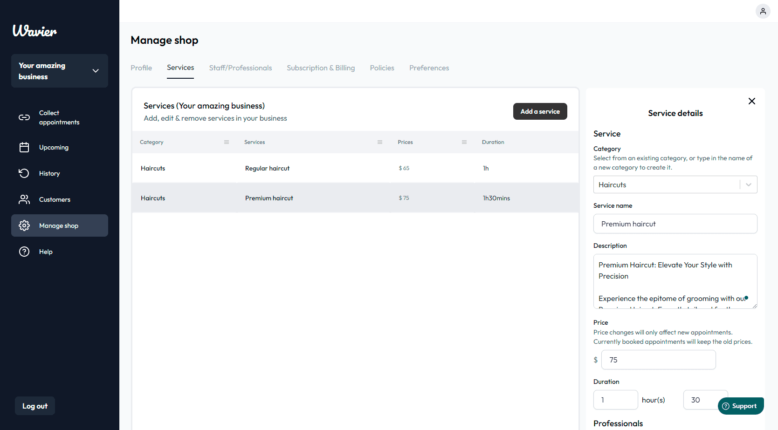The height and width of the screenshot is (430, 778).
Task: Click the Service name input field
Action: coord(675,224)
